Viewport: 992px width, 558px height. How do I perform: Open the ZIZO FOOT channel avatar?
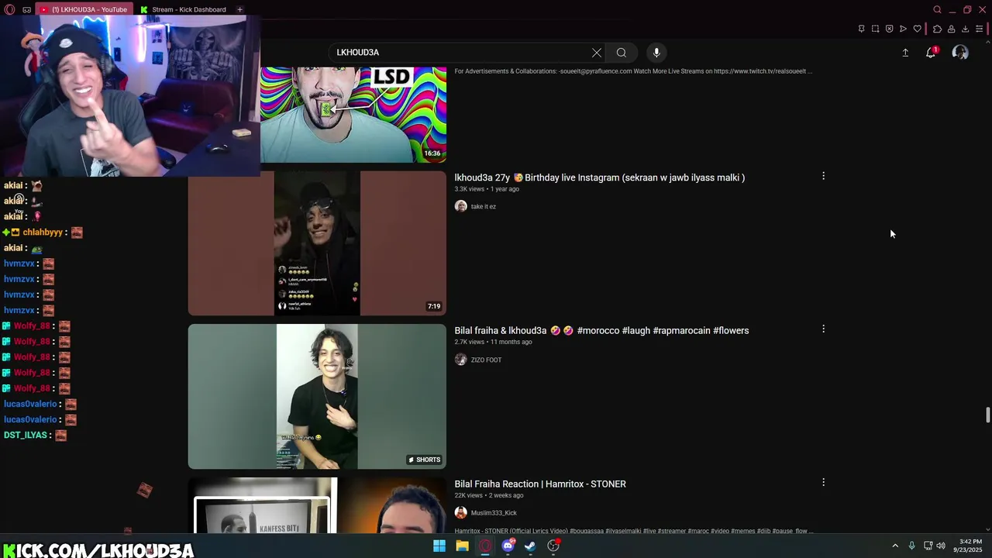[460, 360]
